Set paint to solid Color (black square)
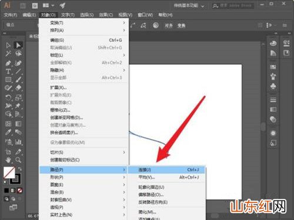 pyautogui.click(x=6, y=190)
